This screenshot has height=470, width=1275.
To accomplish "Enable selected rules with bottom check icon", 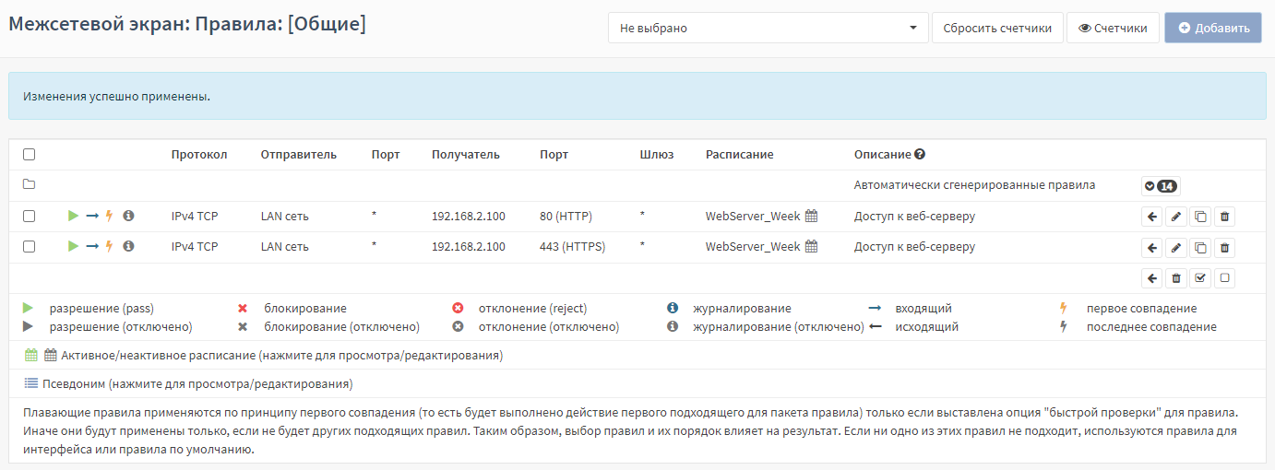I will 1200,277.
